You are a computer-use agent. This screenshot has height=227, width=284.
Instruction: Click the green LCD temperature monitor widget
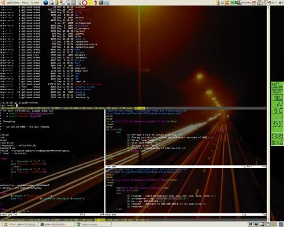point(277,88)
